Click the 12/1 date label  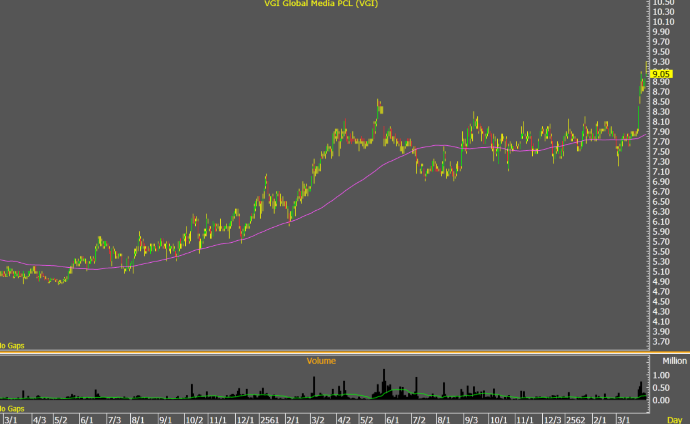tap(246, 420)
